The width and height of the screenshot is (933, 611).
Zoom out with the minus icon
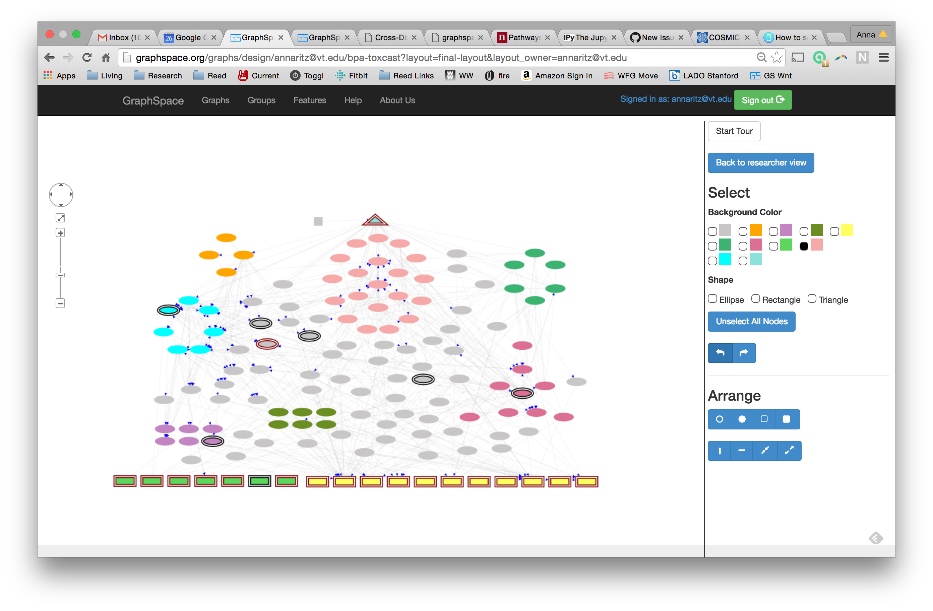(60, 303)
